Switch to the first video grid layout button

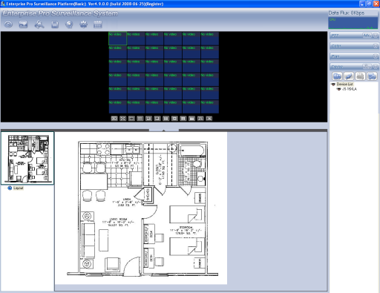coord(114,119)
